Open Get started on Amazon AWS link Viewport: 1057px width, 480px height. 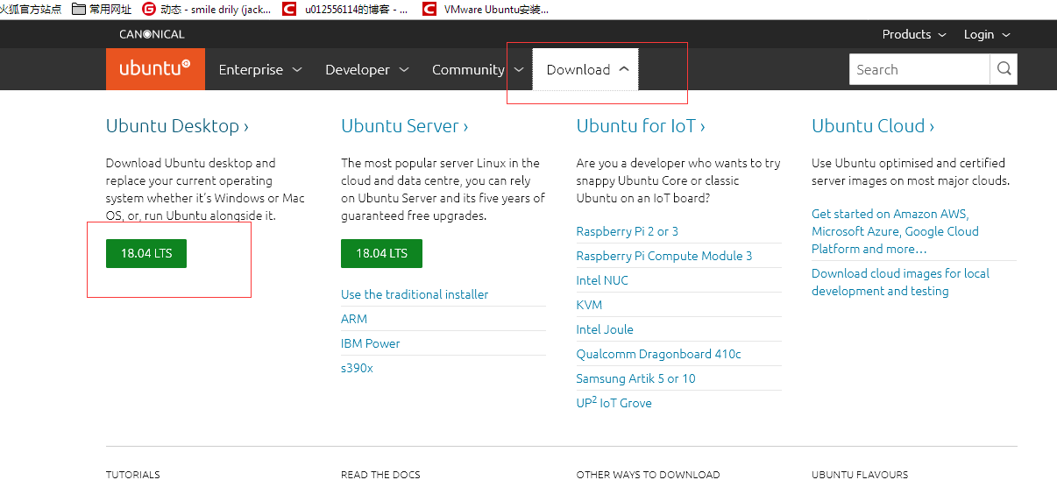point(895,231)
